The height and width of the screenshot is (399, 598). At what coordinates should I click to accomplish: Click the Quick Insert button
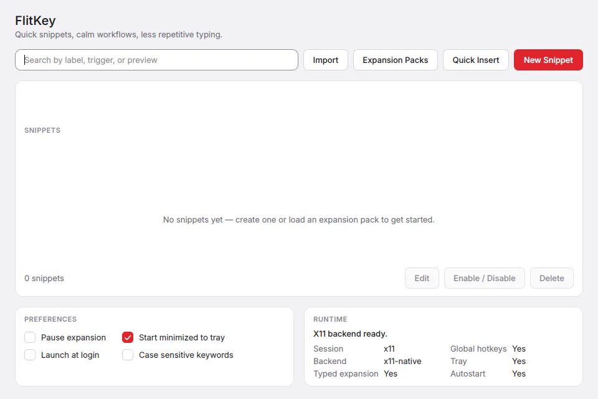(x=475, y=60)
